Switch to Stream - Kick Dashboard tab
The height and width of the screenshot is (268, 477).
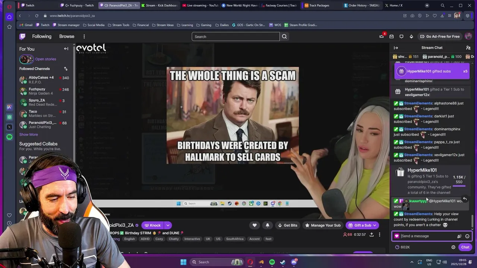point(159,6)
